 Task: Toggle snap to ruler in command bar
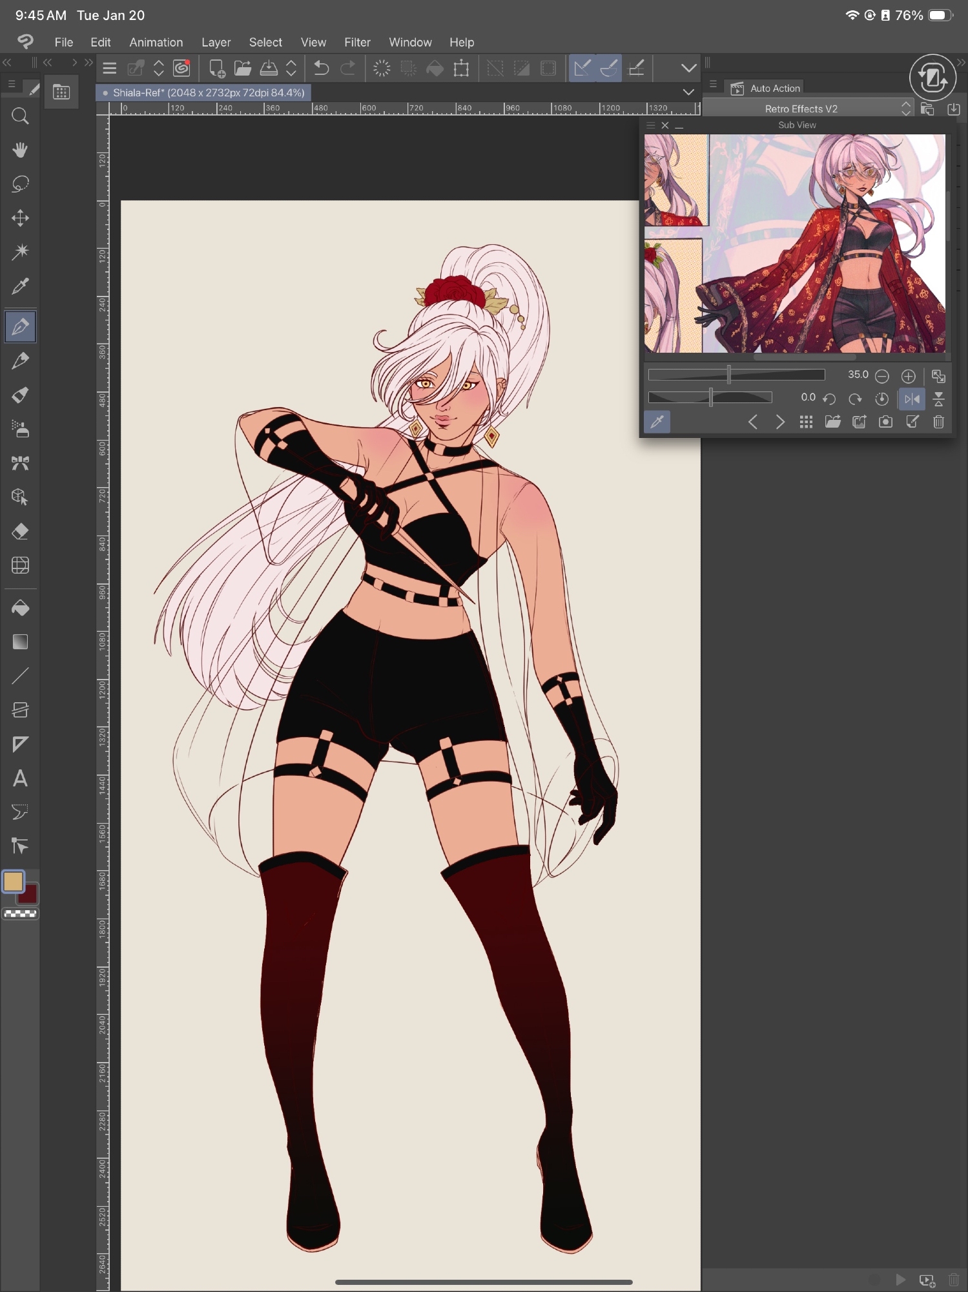pyautogui.click(x=582, y=68)
